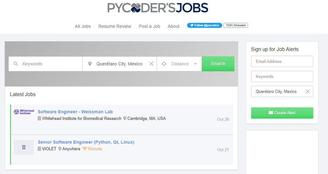Click the VIOLET company name
328x174 pixels.
tap(49, 149)
